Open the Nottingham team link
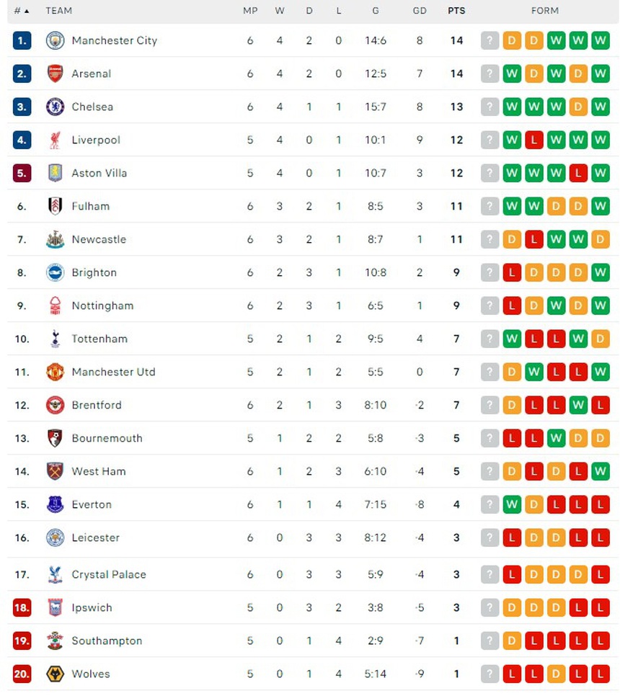 pos(102,306)
